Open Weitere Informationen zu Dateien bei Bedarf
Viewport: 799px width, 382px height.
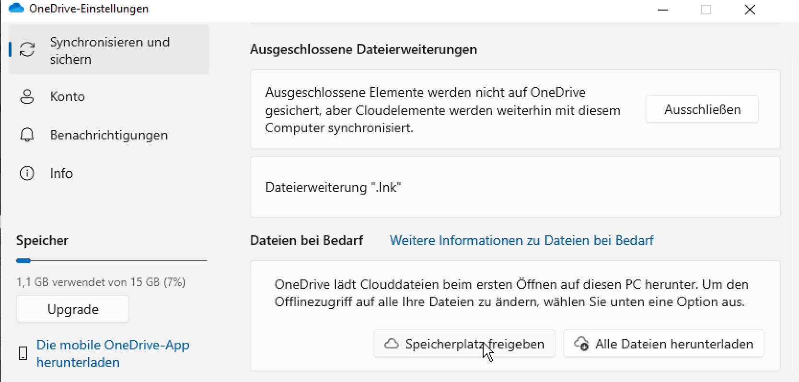click(521, 241)
